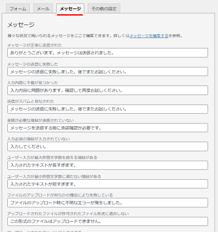Edit the field under メッセージの送信に失敗した
218x232 pixels.
[108, 72]
